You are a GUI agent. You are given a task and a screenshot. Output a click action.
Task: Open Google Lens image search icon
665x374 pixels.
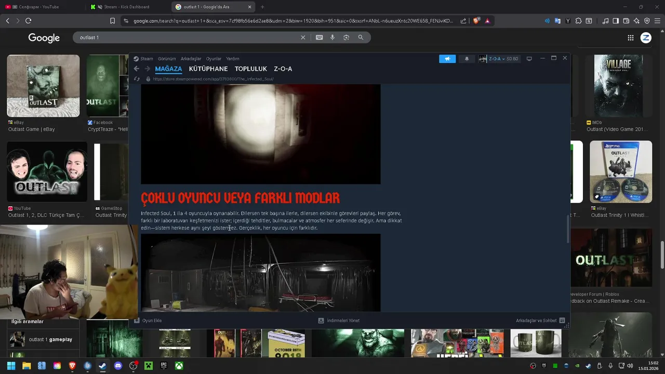point(346,37)
